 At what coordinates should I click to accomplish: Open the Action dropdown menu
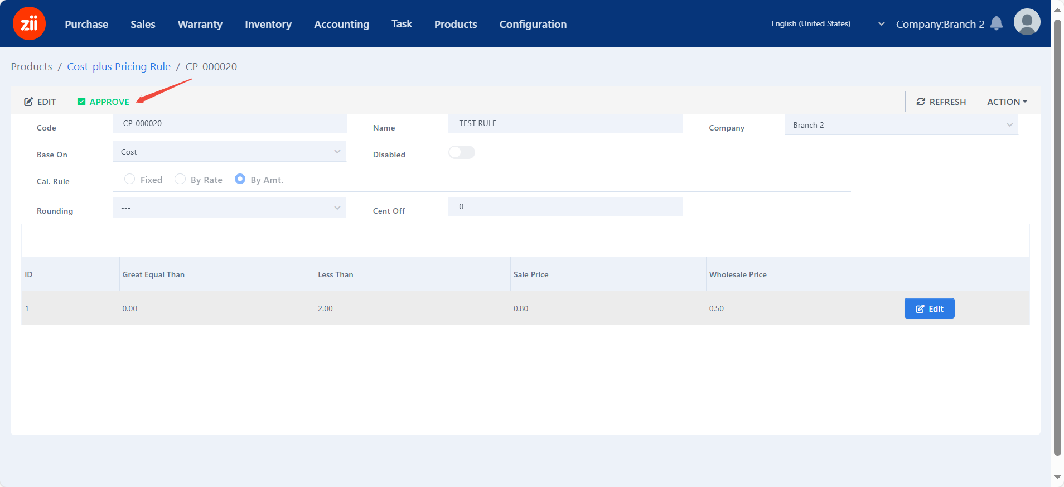pos(1007,102)
